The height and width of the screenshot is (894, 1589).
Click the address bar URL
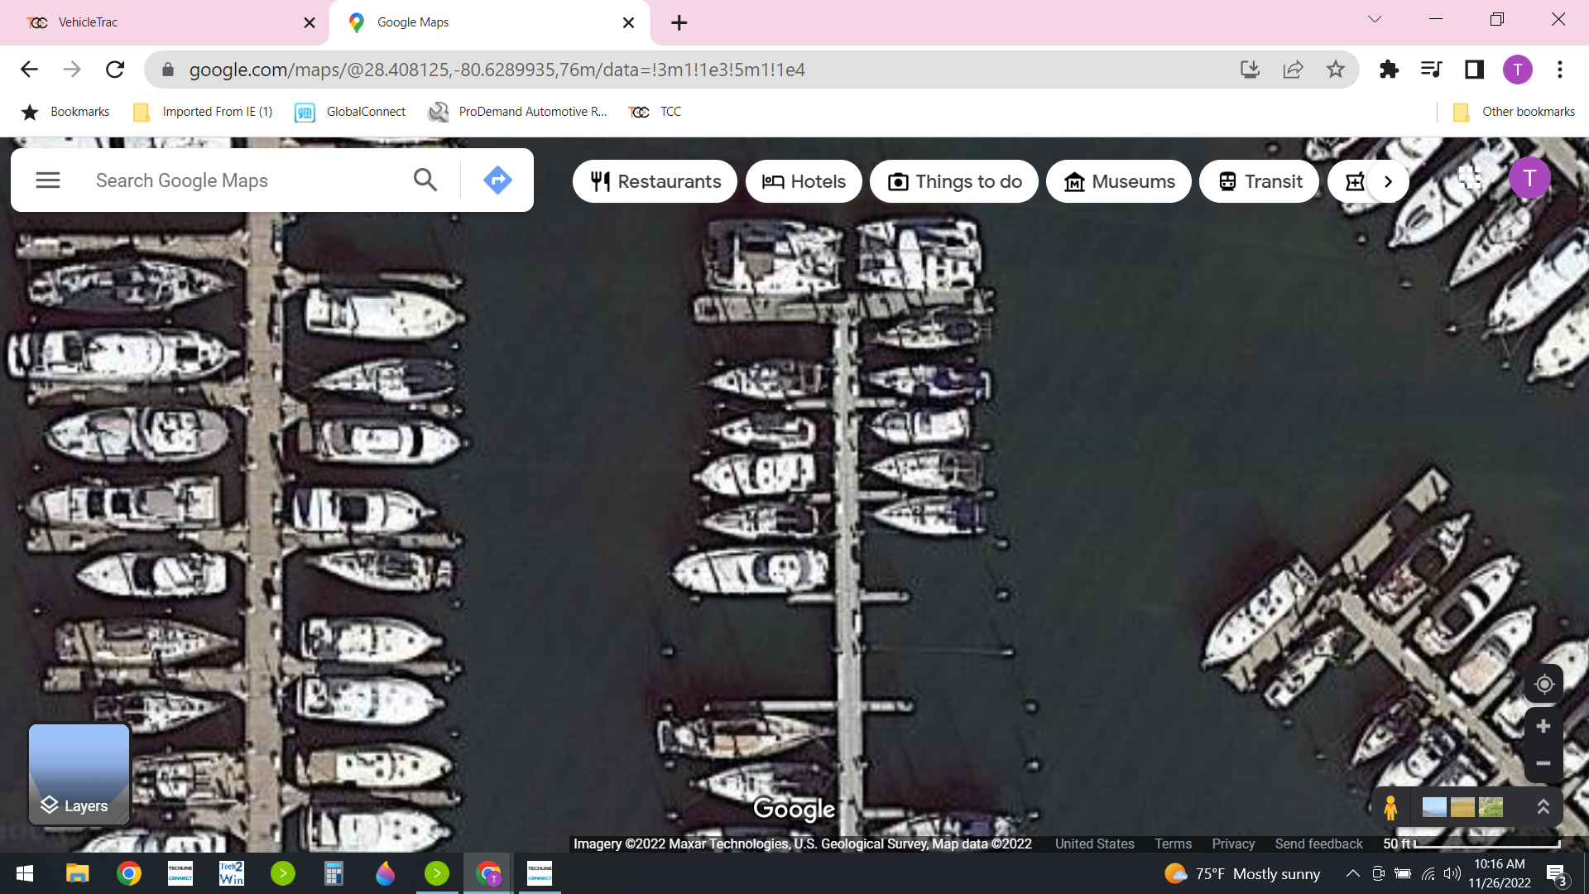(497, 70)
